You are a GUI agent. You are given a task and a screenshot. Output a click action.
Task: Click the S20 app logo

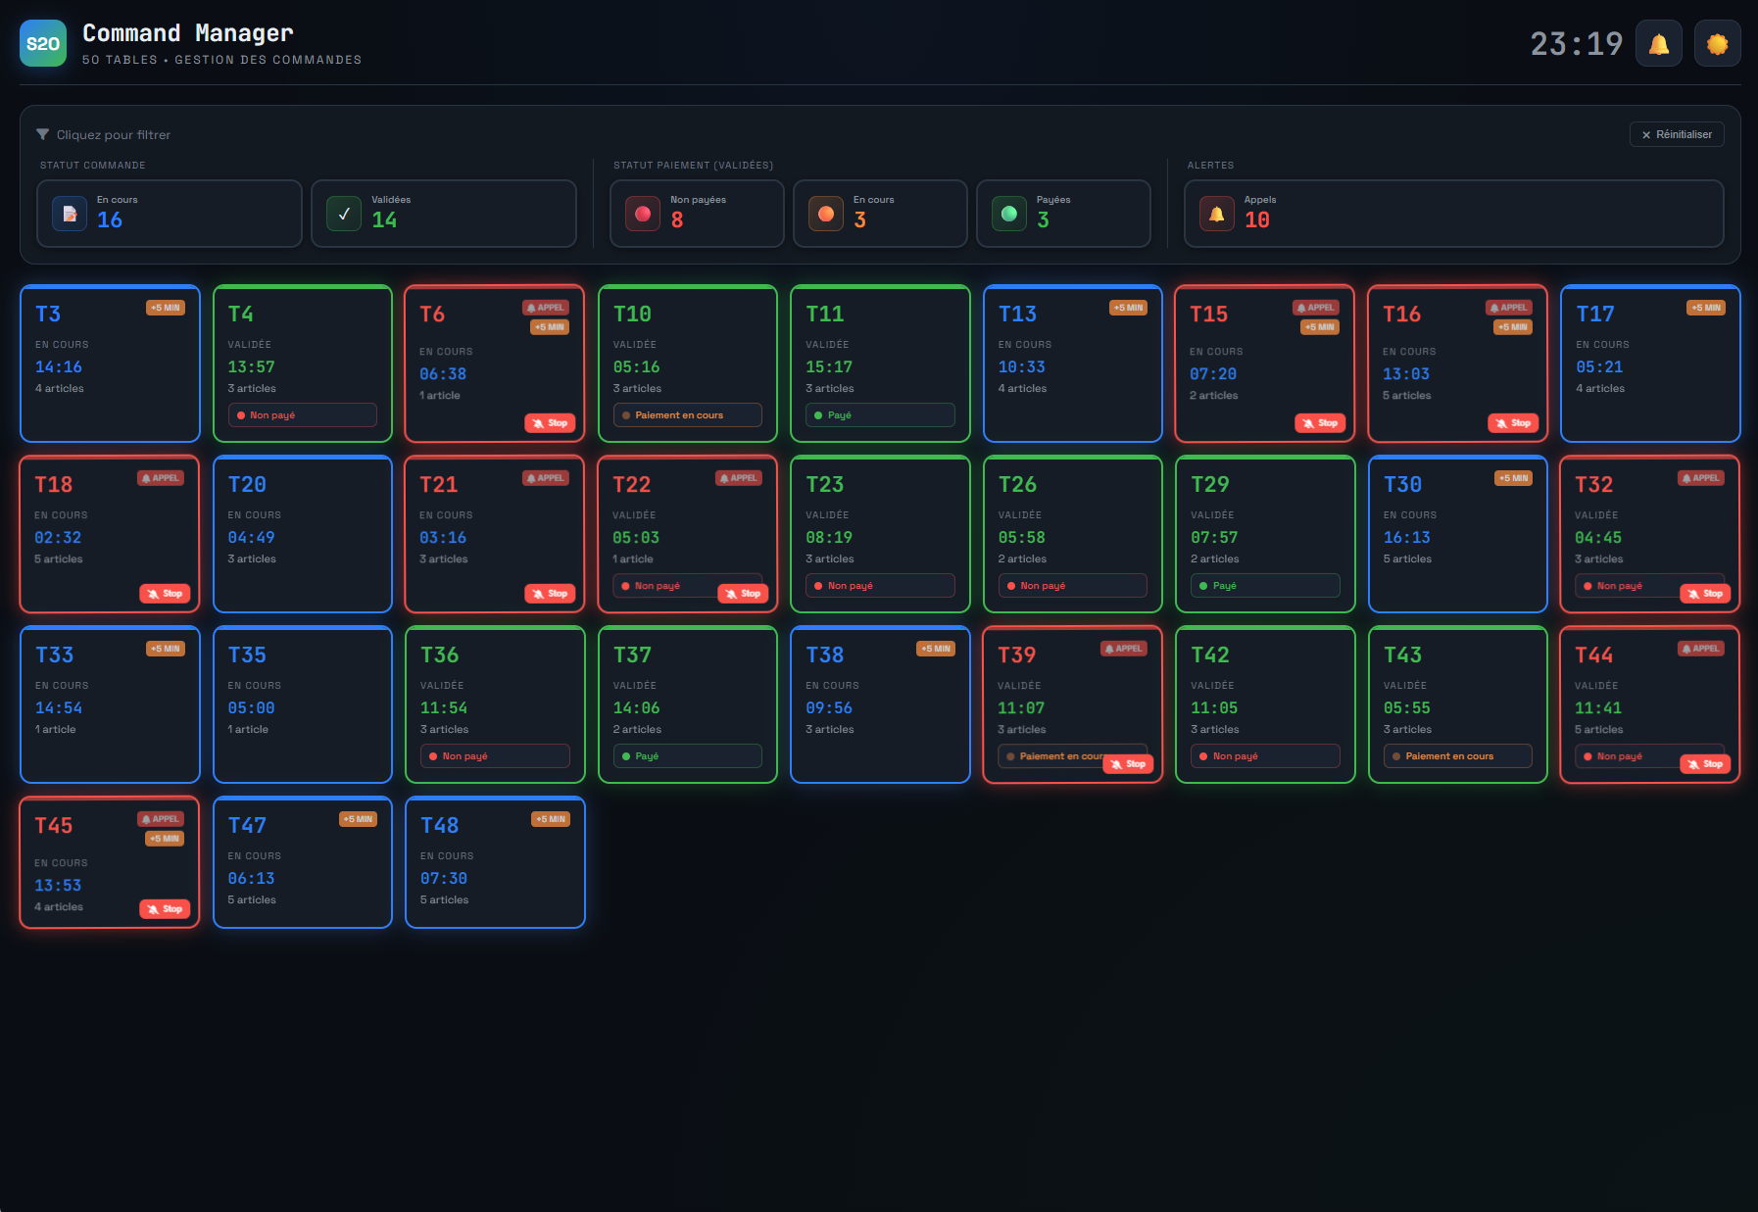tap(42, 43)
